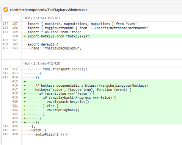
Task: Select the added line importing hotkeys-js
Action: [102, 36]
